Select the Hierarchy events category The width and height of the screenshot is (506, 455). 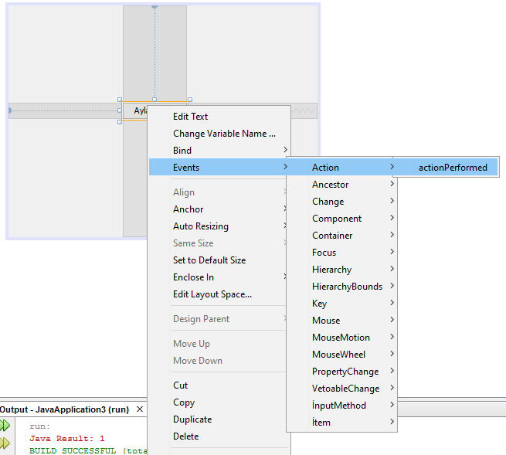coord(341,270)
